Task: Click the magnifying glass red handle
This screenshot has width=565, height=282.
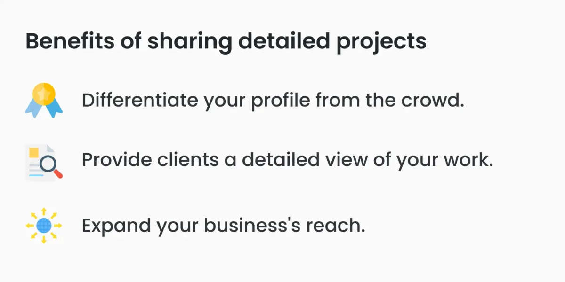Action: [x=58, y=174]
